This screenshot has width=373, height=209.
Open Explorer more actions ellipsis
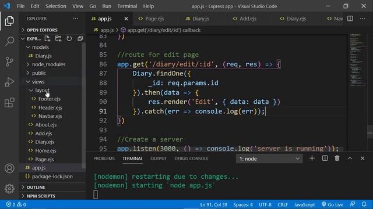coord(75,19)
